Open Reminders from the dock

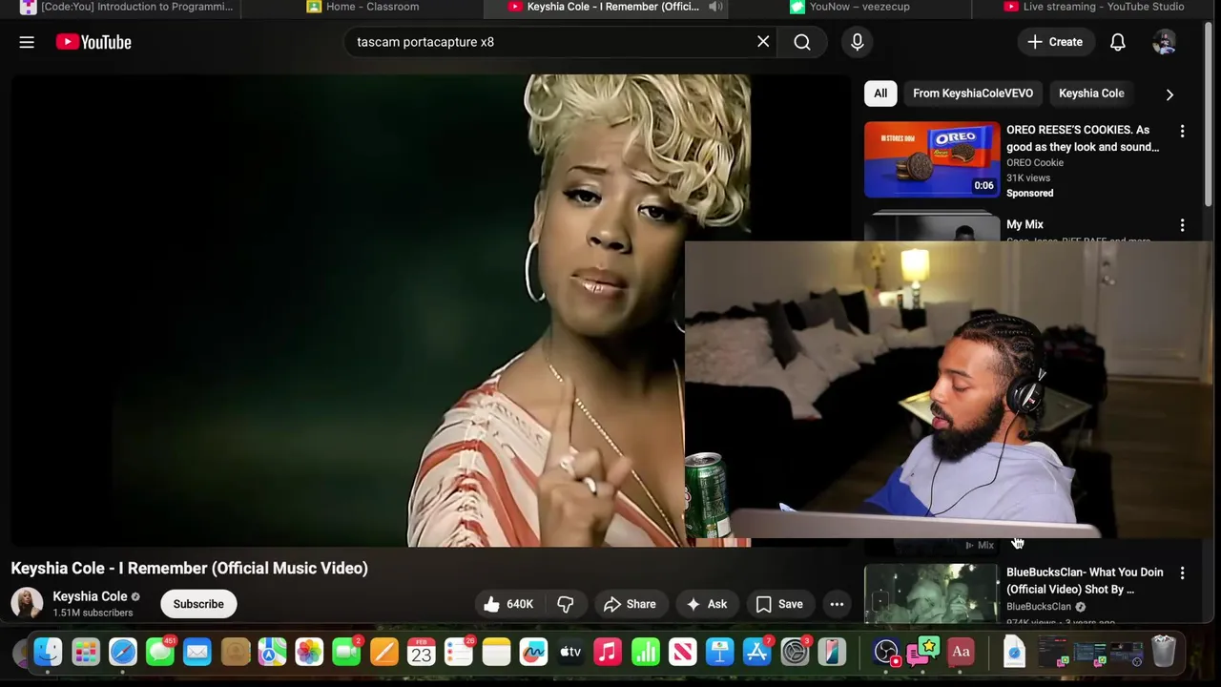(458, 653)
